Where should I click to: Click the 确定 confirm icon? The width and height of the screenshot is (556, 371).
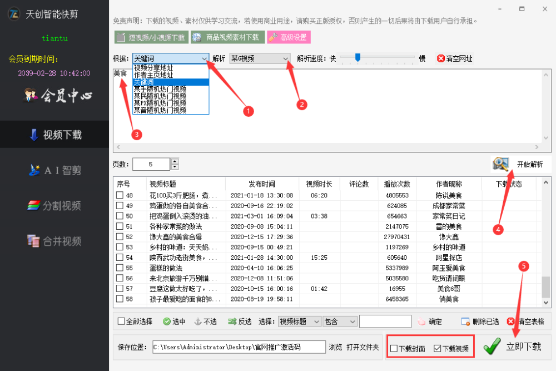click(421, 321)
